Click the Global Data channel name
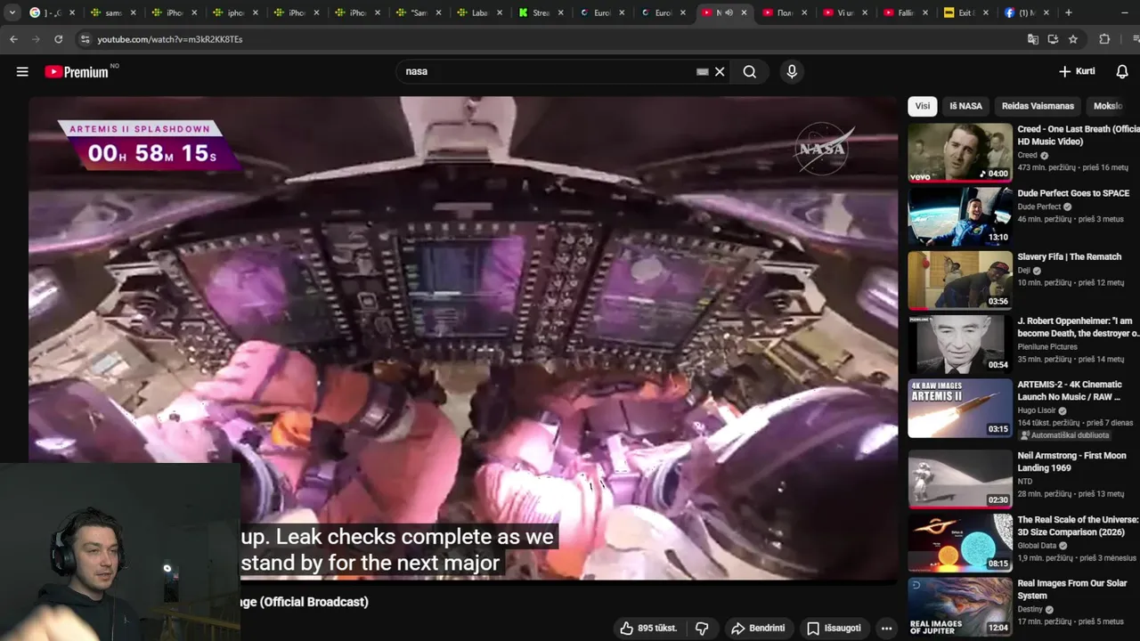The image size is (1140, 641). coord(1037,546)
